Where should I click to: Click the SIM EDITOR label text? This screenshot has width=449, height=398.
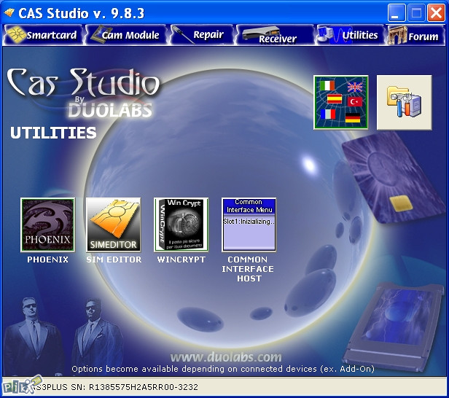tap(114, 260)
